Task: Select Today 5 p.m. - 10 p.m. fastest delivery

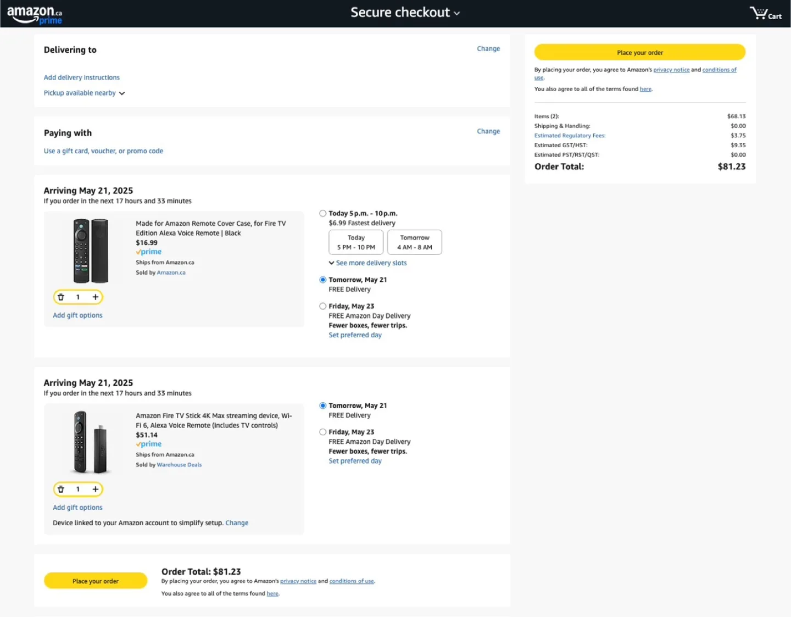Action: [x=323, y=214]
